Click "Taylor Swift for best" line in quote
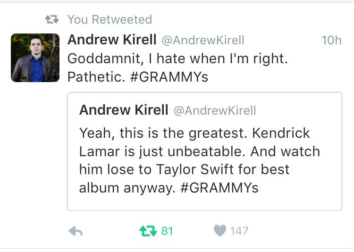Screen dimensions: 354x252 [x=223, y=169]
